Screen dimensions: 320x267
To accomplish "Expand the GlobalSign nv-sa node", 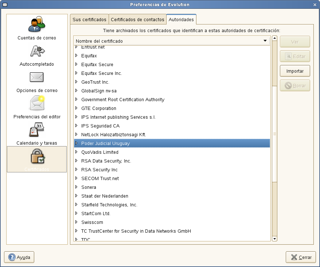I will pos(76,91).
